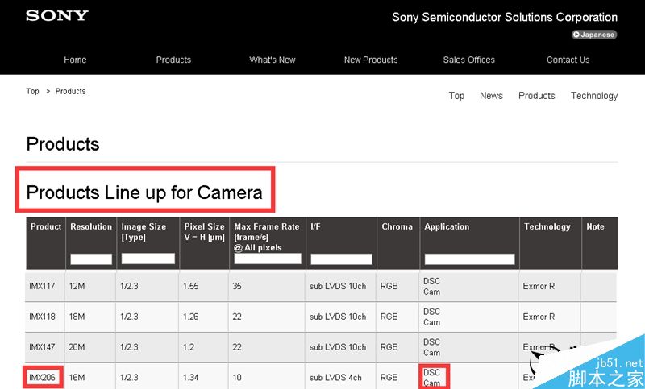
Task: Click DSC Cam in the IMX206 row
Action: click(x=432, y=378)
